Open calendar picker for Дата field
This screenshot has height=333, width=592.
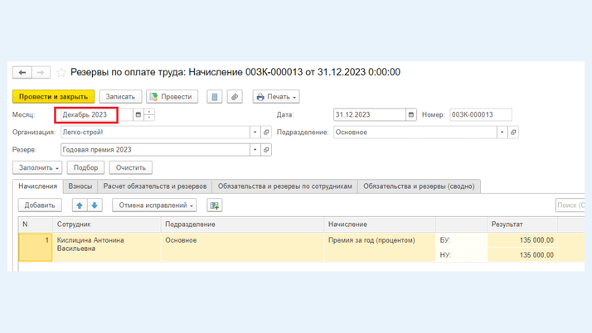(x=410, y=115)
